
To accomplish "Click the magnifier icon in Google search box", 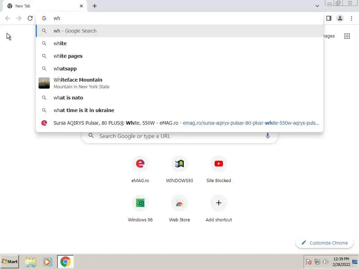I will click(91, 136).
